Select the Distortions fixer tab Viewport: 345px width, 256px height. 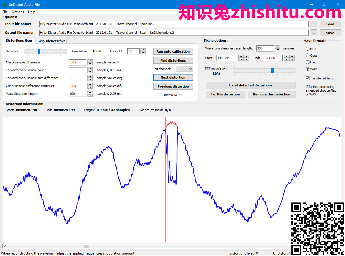(x=19, y=40)
